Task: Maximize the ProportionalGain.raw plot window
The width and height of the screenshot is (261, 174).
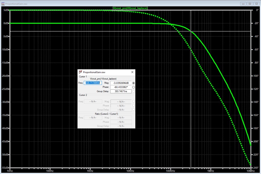Action: (x=250, y=4)
